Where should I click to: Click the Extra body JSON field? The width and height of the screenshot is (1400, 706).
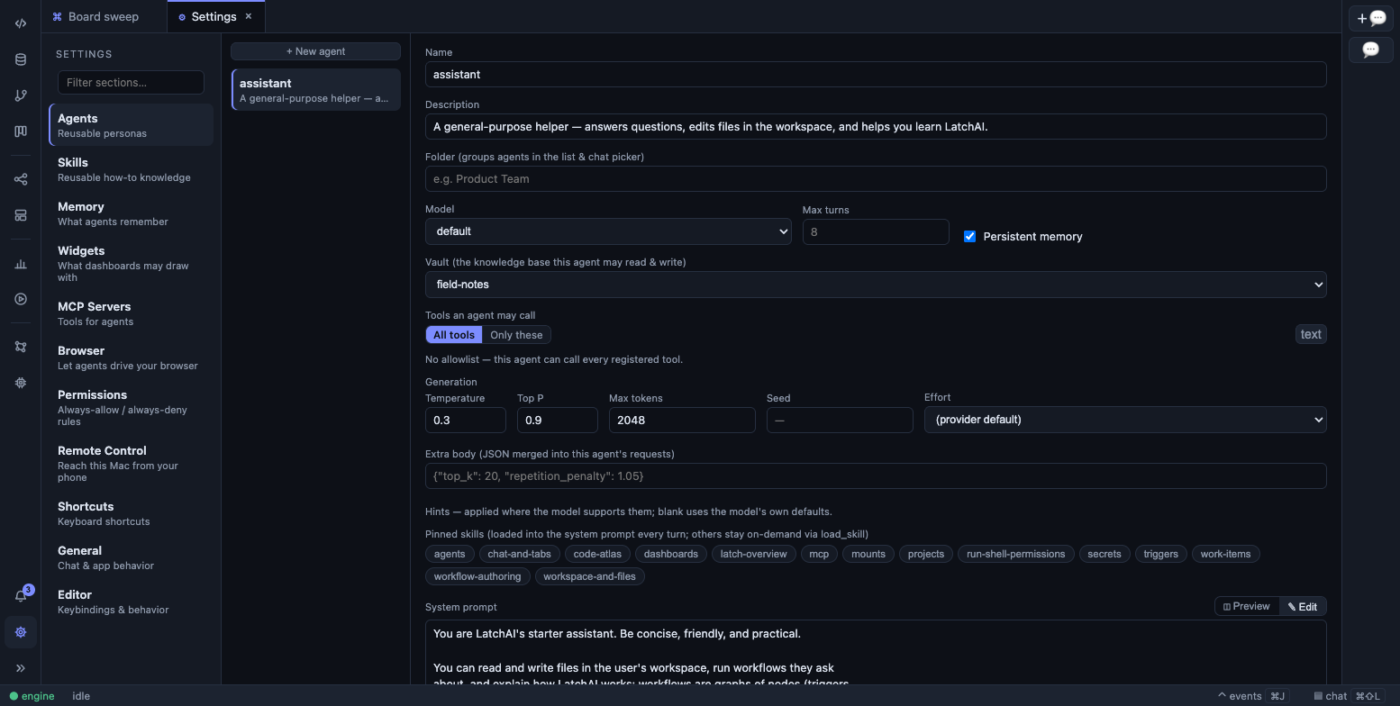pos(876,475)
